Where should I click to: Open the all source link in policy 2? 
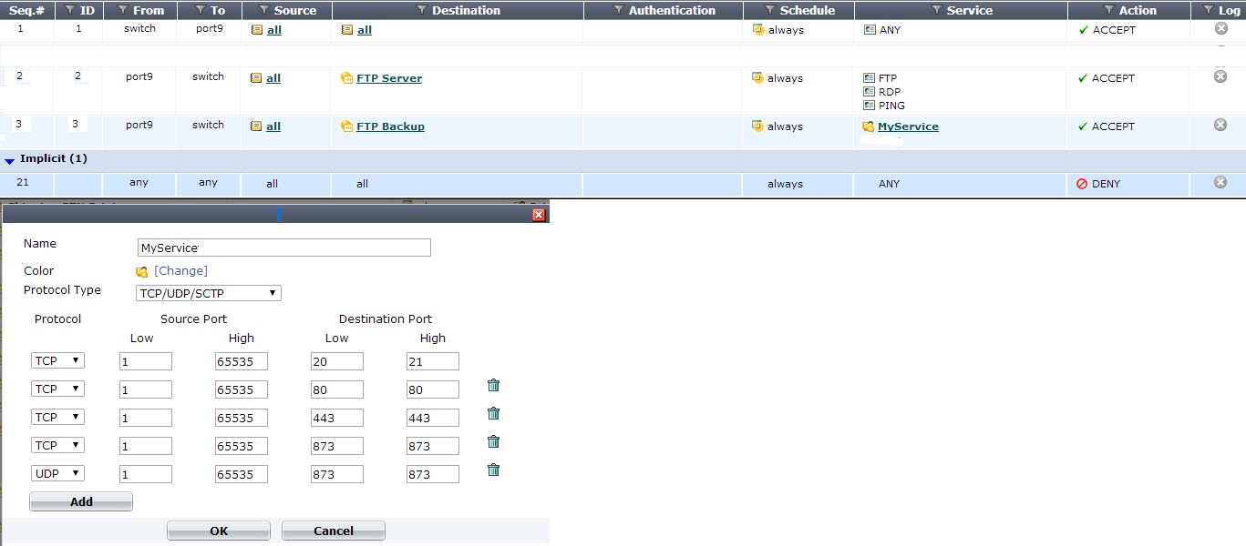pos(273,78)
